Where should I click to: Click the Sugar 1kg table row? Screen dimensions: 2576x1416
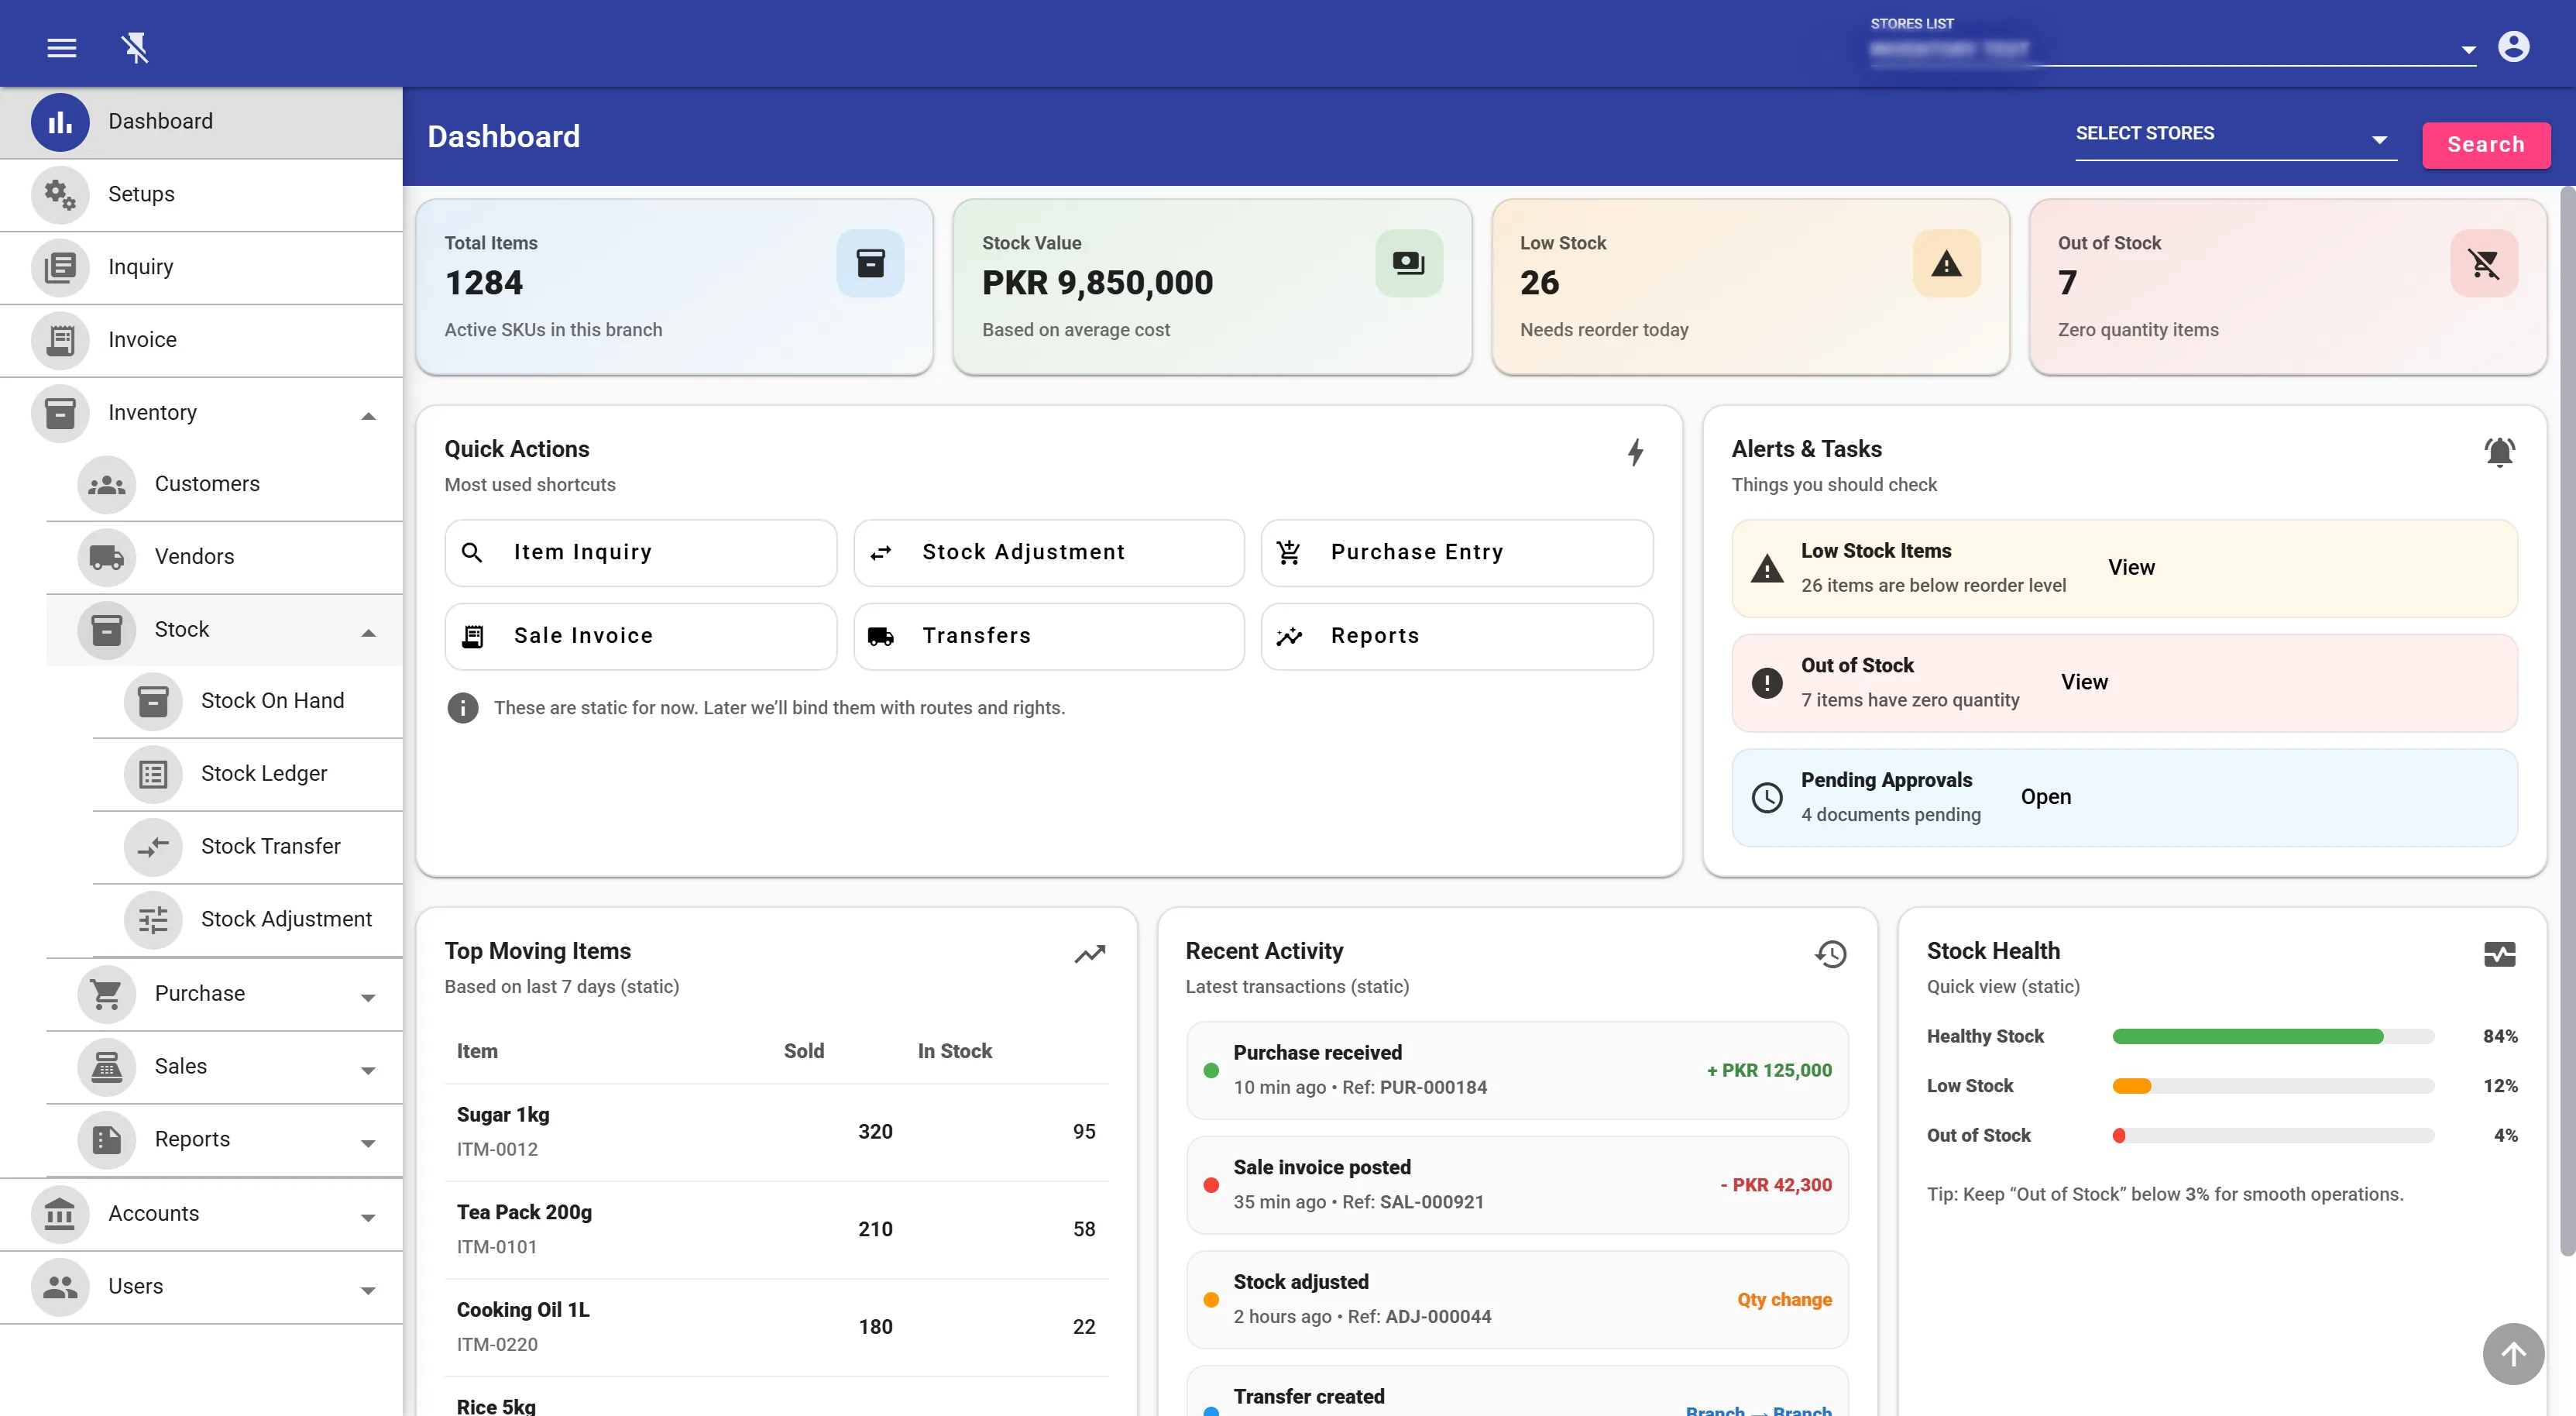pyautogui.click(x=777, y=1132)
